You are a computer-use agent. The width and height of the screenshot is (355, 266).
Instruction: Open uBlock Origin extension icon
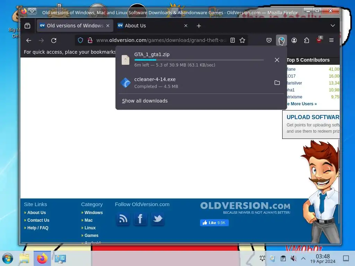pos(319,40)
